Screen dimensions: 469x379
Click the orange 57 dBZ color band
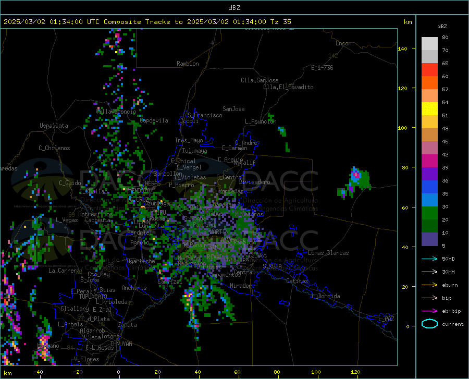tap(429, 83)
